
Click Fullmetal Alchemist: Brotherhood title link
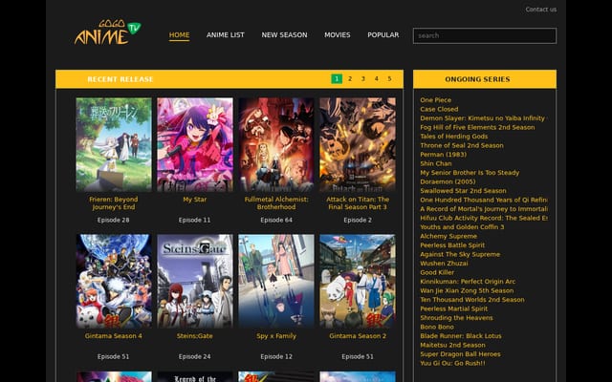pyautogui.click(x=276, y=203)
